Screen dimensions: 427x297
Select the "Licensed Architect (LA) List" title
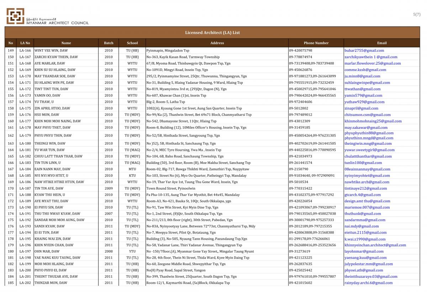coord(212,33)
